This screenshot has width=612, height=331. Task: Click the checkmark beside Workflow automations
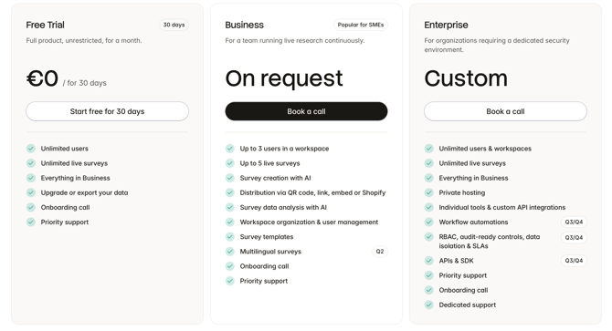pos(429,222)
